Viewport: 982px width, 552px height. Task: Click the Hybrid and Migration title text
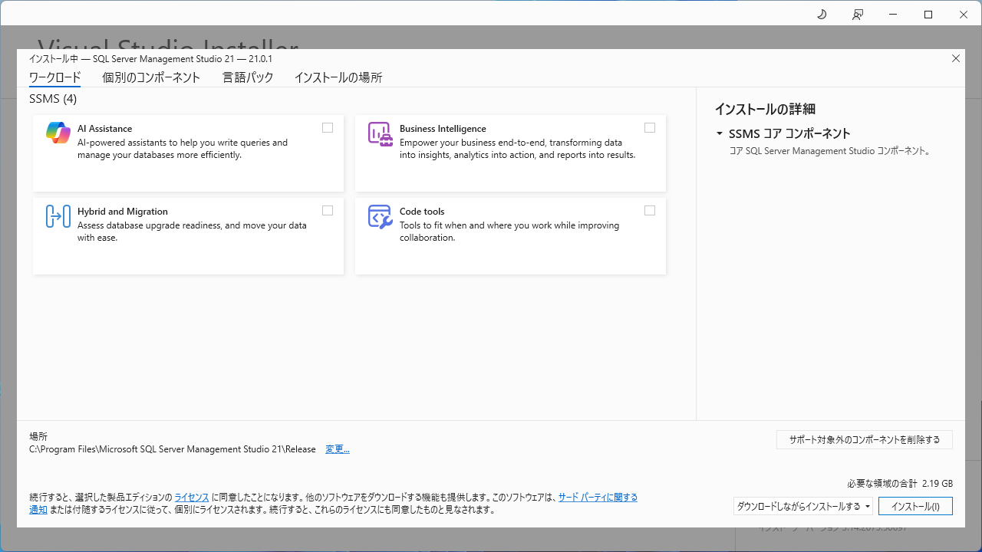tap(123, 212)
